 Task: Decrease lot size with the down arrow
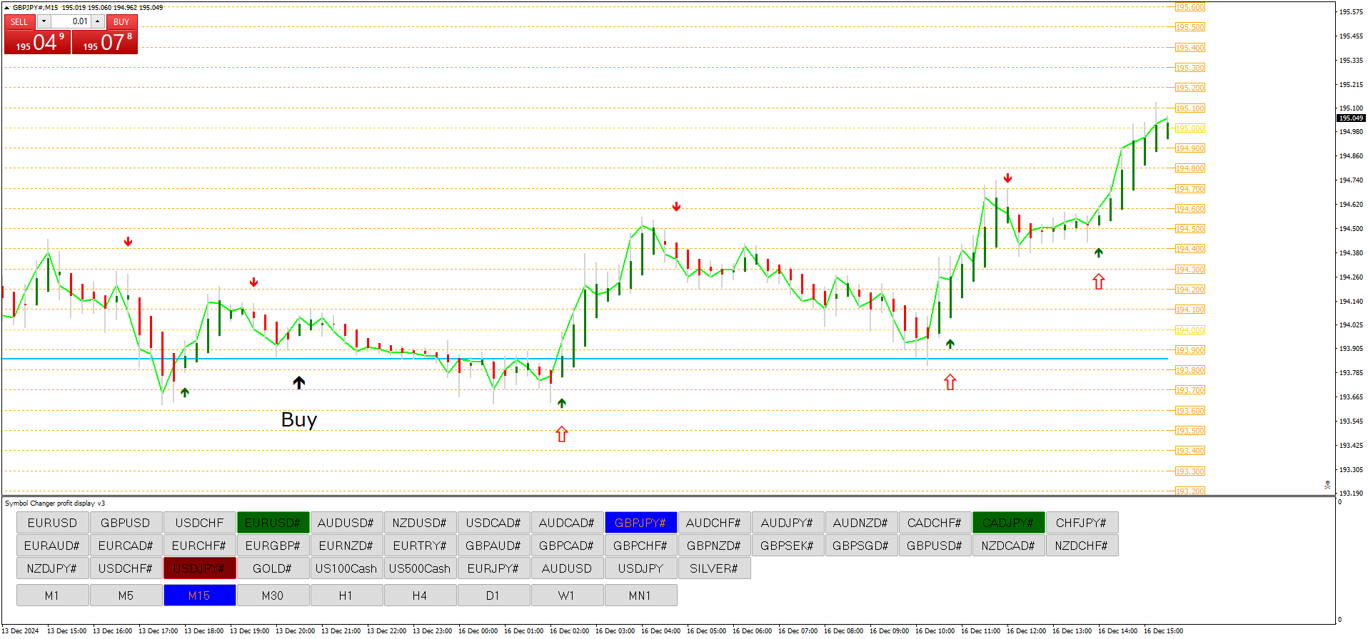(44, 21)
